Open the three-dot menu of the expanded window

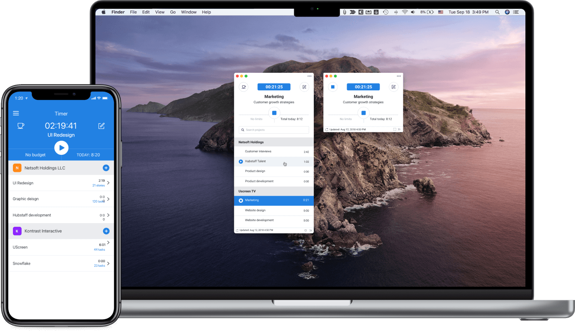[310, 76]
